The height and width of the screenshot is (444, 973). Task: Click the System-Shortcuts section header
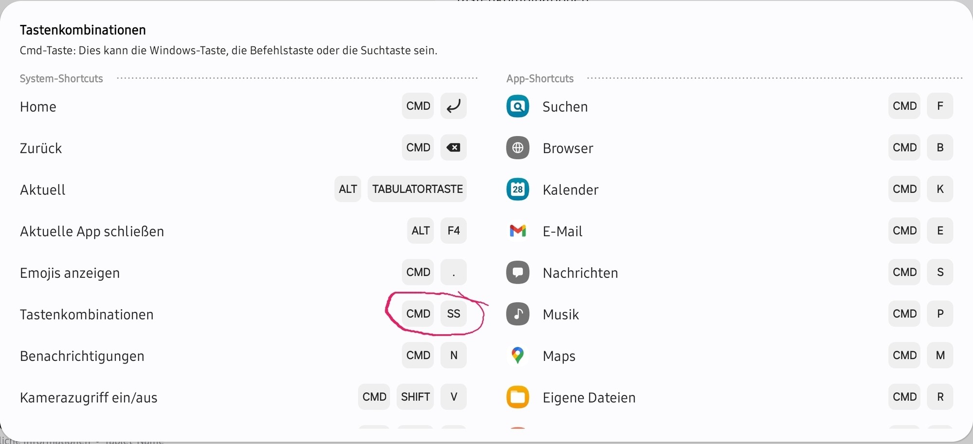coord(61,79)
